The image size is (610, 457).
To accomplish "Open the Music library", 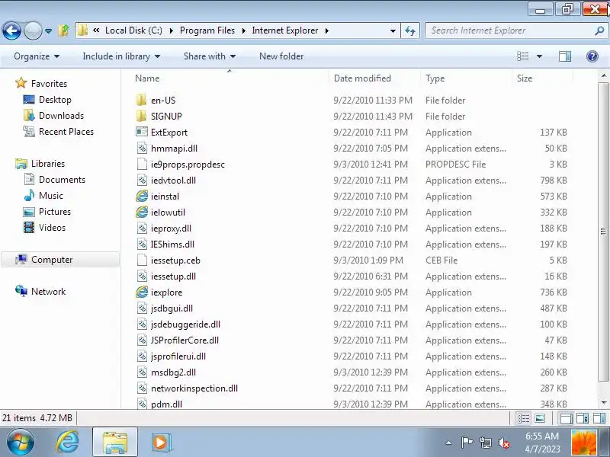I will click(43, 195).
